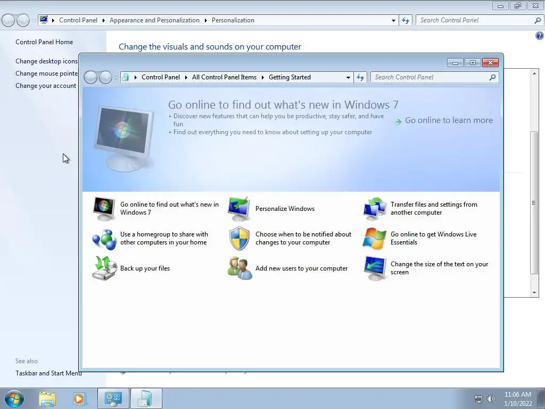Open Change desktop icons link

(x=47, y=61)
